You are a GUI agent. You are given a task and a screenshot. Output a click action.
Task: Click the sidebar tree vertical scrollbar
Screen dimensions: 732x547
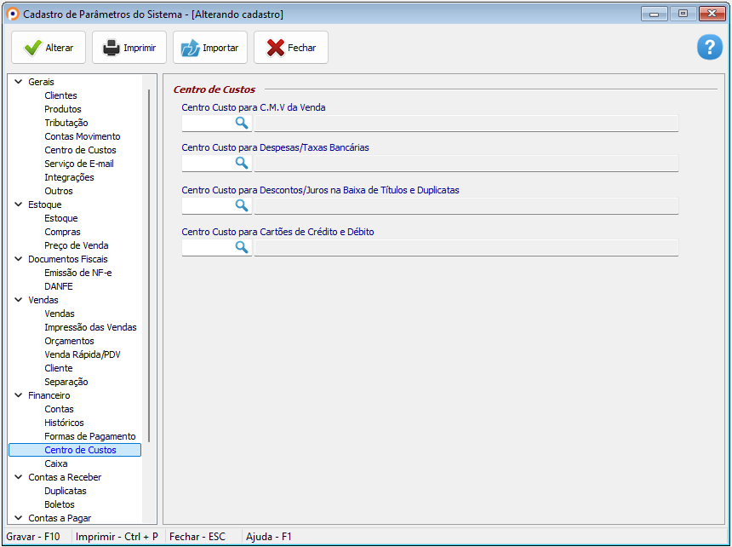(x=150, y=256)
